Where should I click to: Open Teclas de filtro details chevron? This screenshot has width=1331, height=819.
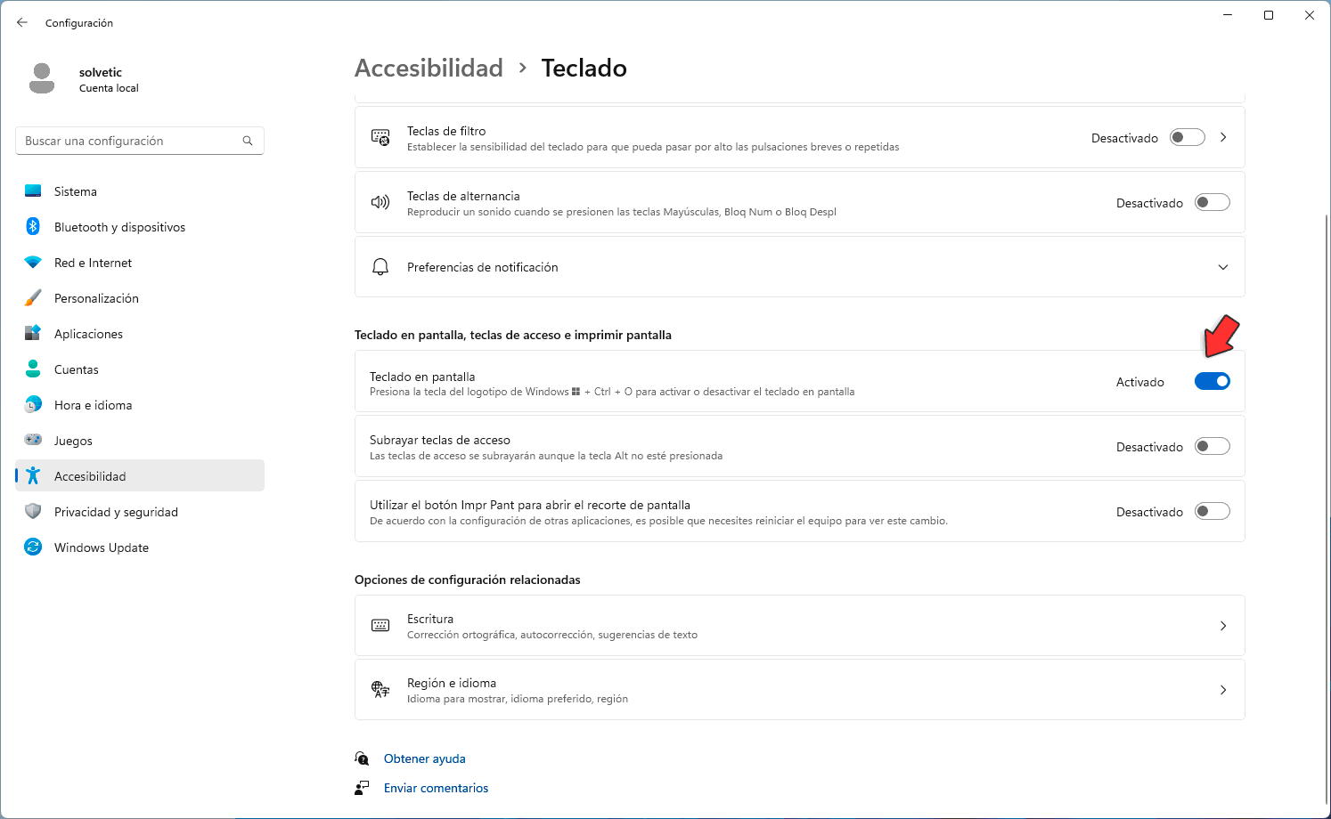tap(1223, 137)
